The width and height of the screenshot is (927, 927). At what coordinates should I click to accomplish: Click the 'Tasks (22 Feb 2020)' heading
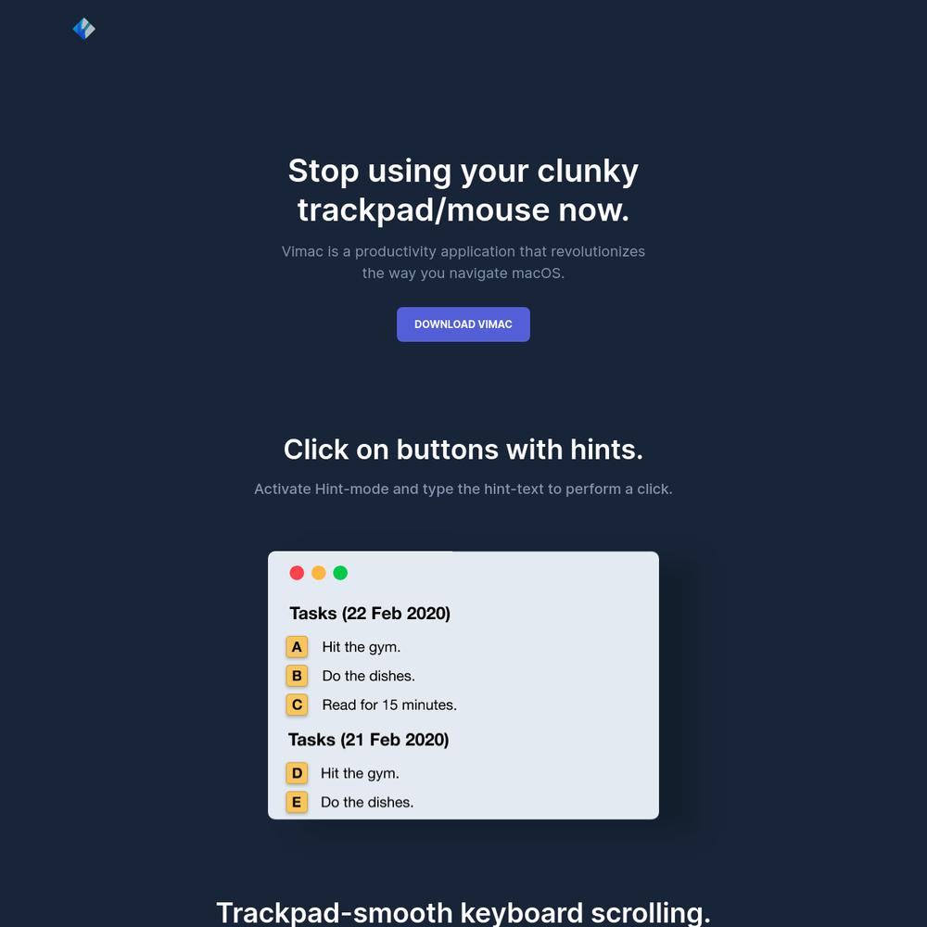[370, 614]
